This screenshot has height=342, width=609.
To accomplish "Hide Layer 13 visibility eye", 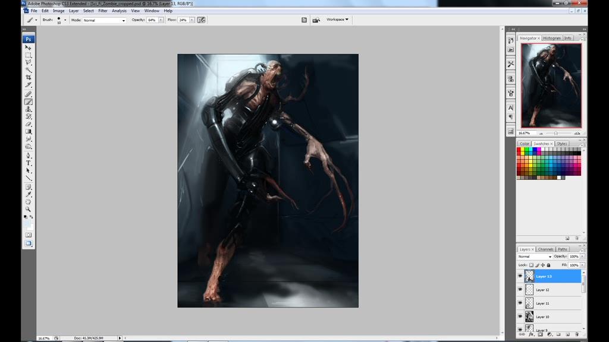I will tap(520, 276).
